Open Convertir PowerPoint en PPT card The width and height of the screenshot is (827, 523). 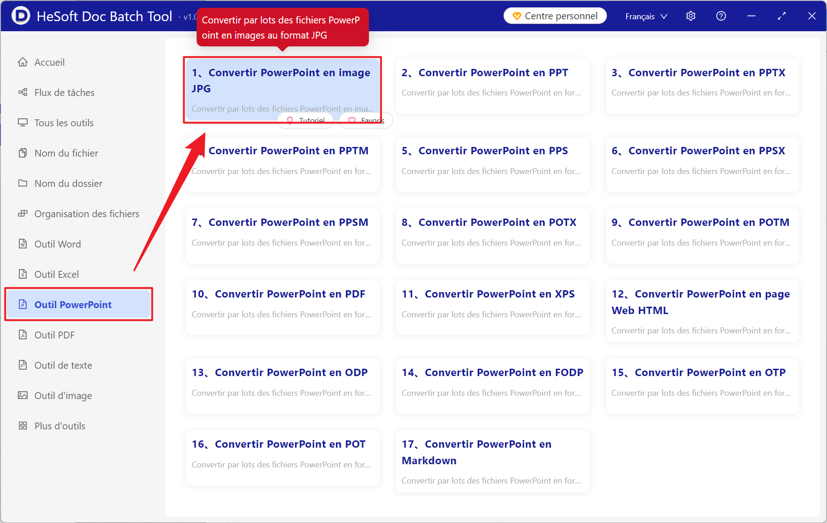[493, 86]
